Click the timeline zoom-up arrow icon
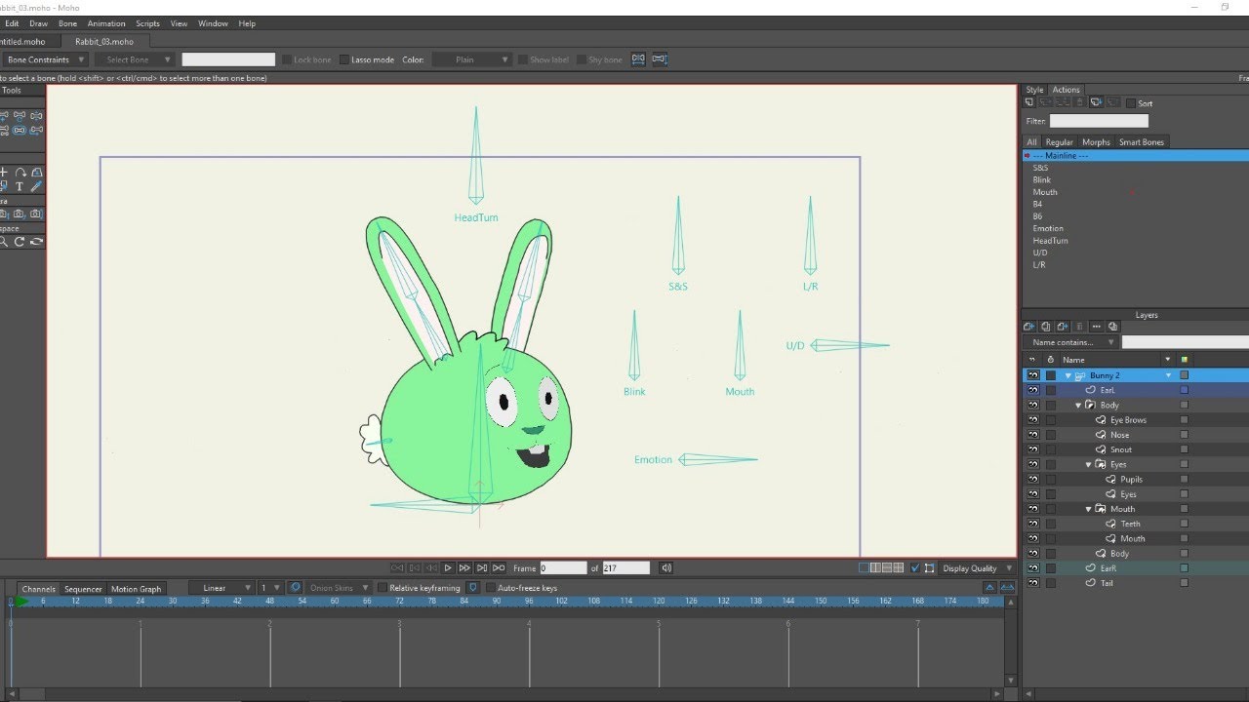 [x=989, y=588]
